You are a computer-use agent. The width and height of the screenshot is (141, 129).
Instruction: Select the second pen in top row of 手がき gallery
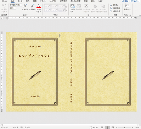[x=54, y=6]
